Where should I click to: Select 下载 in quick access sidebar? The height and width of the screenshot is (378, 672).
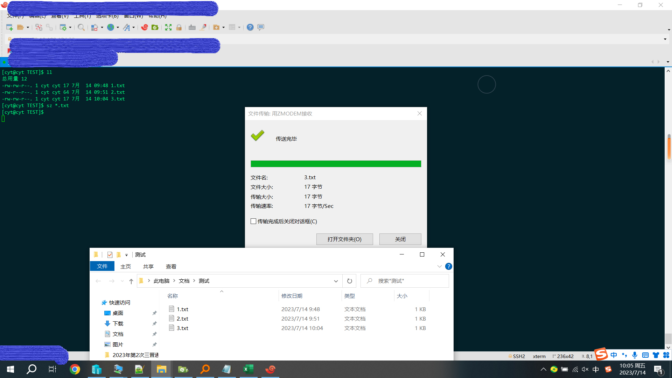click(118, 324)
